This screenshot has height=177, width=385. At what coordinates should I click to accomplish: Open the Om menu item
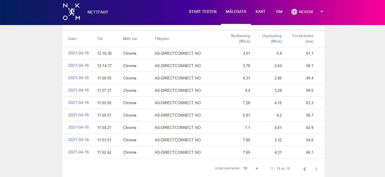pos(279,12)
